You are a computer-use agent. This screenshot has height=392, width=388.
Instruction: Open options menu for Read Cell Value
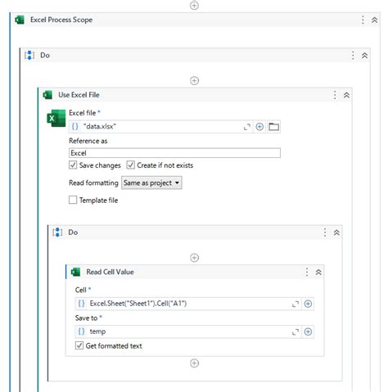[307, 273]
